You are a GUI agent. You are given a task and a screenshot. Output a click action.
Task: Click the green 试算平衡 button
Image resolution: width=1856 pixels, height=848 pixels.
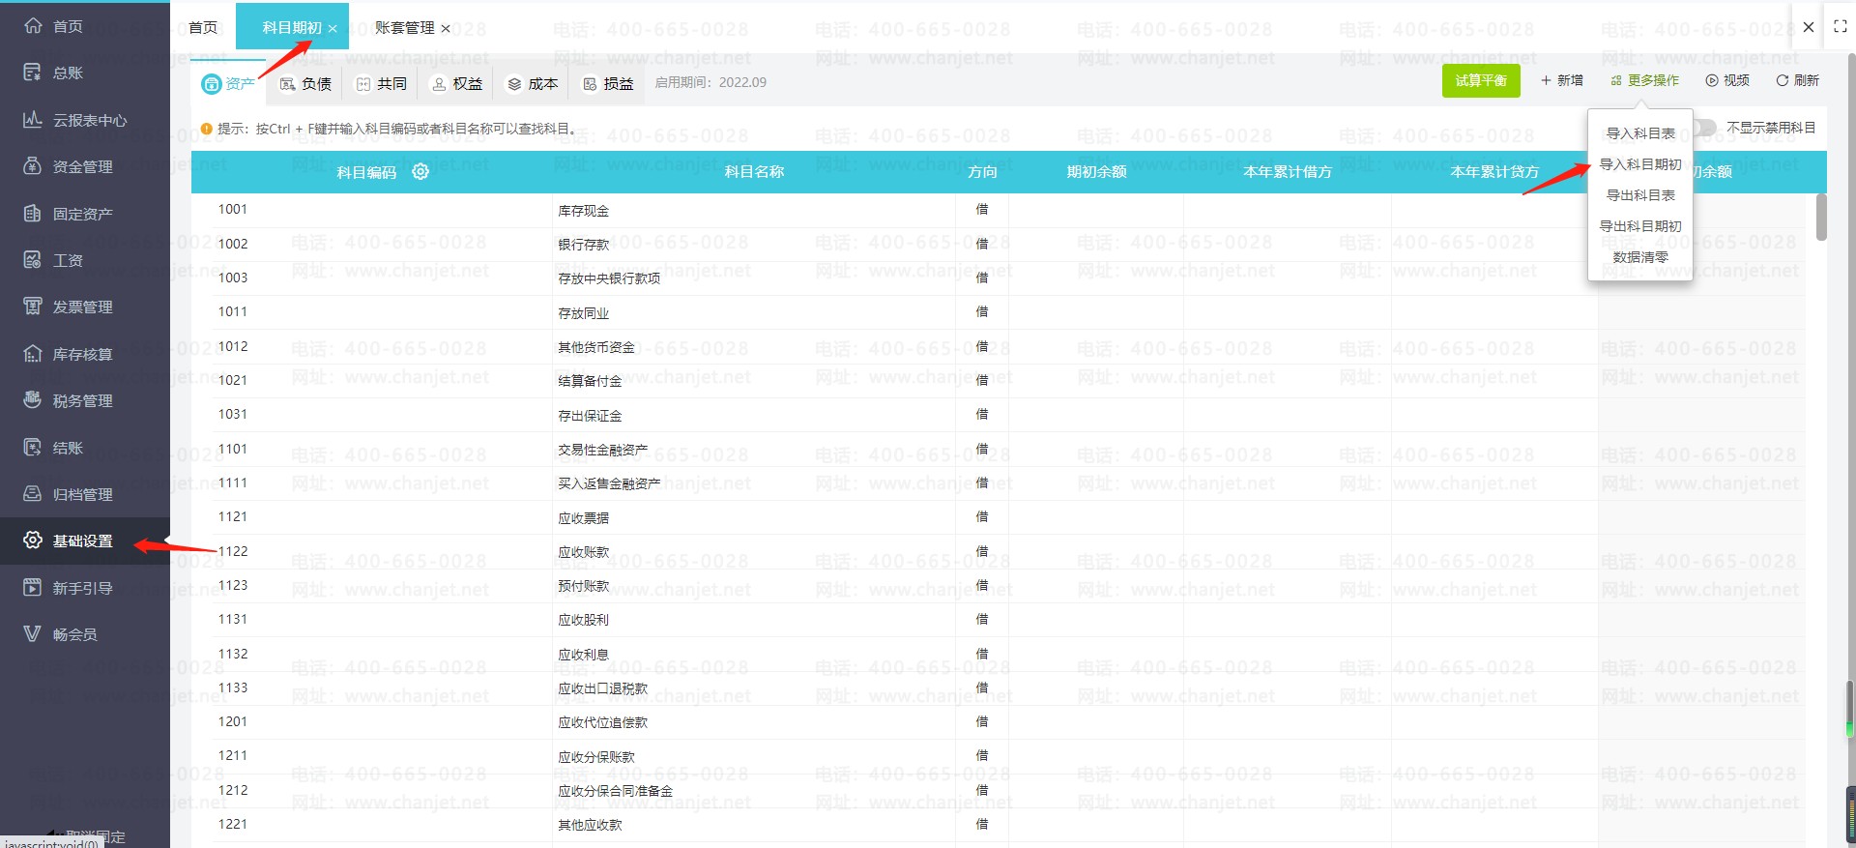click(x=1481, y=81)
